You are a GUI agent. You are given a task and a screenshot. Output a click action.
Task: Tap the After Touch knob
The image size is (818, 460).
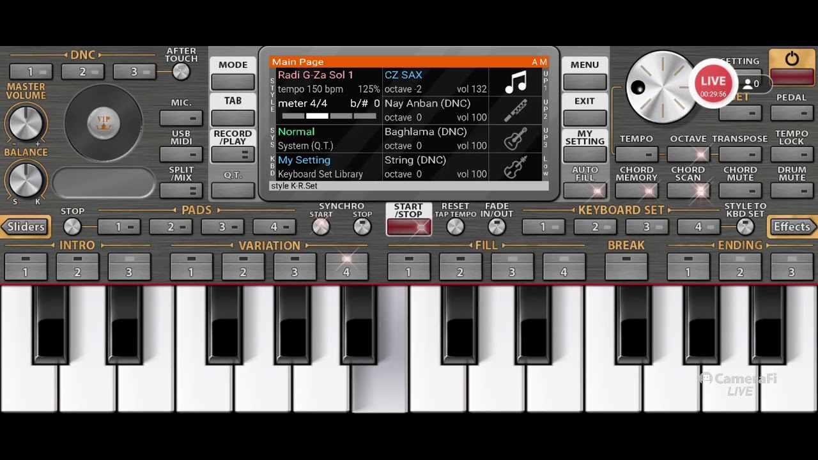coord(181,72)
